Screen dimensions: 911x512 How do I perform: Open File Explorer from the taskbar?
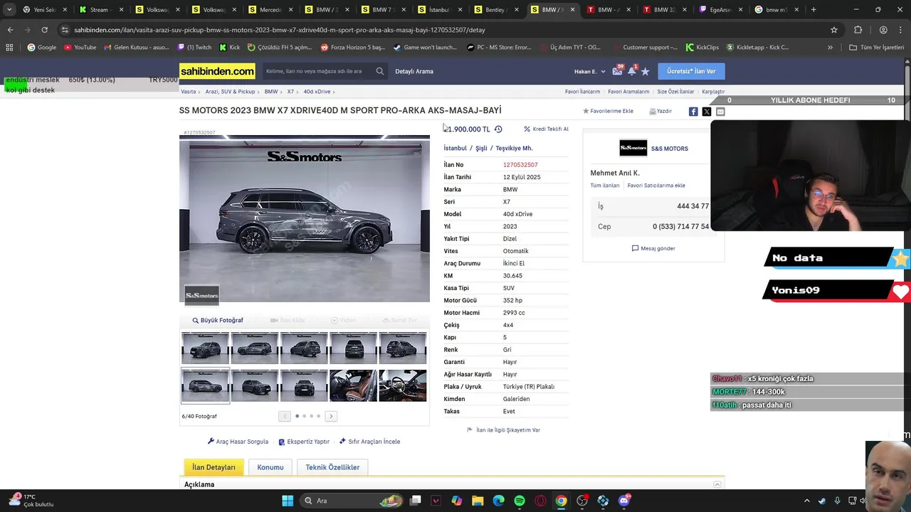[478, 501]
